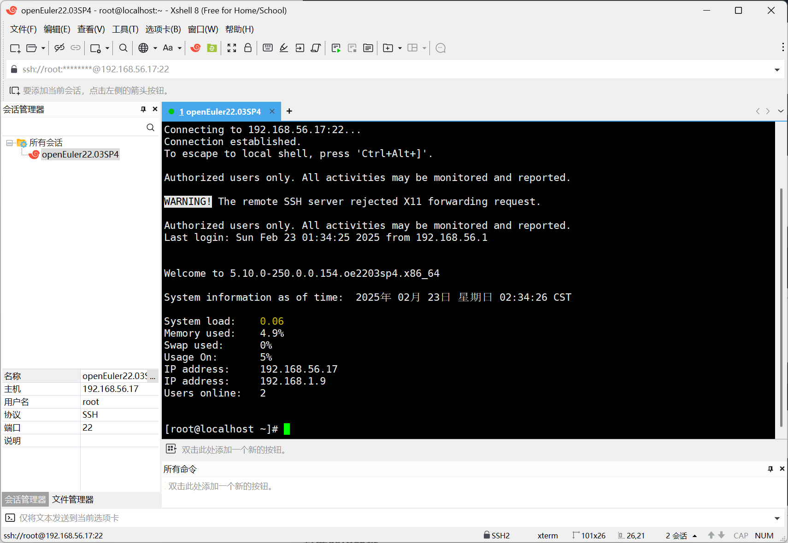Click the highlight pen toolbar icon
Viewport: 788px width, 543px height.
(284, 48)
